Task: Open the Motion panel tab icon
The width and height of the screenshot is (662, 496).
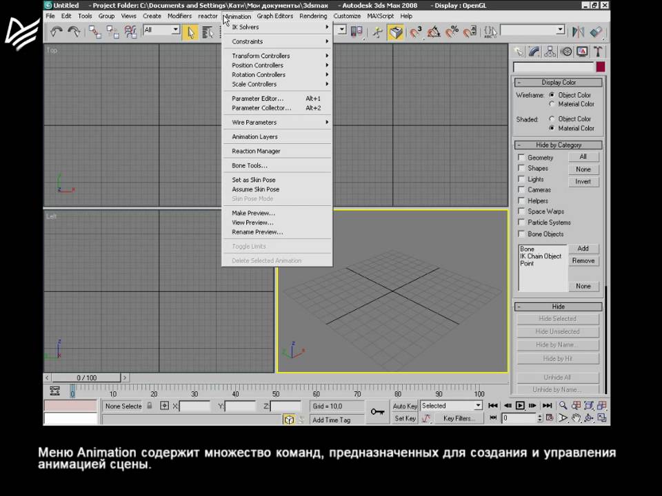Action: tap(566, 52)
